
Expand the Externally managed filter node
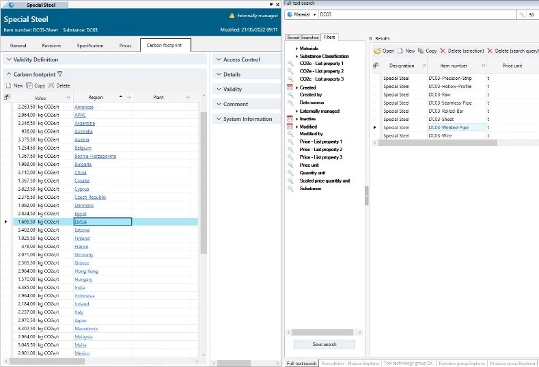pyautogui.click(x=296, y=111)
